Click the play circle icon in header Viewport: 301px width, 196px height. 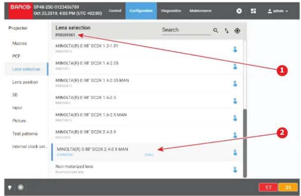239,11
